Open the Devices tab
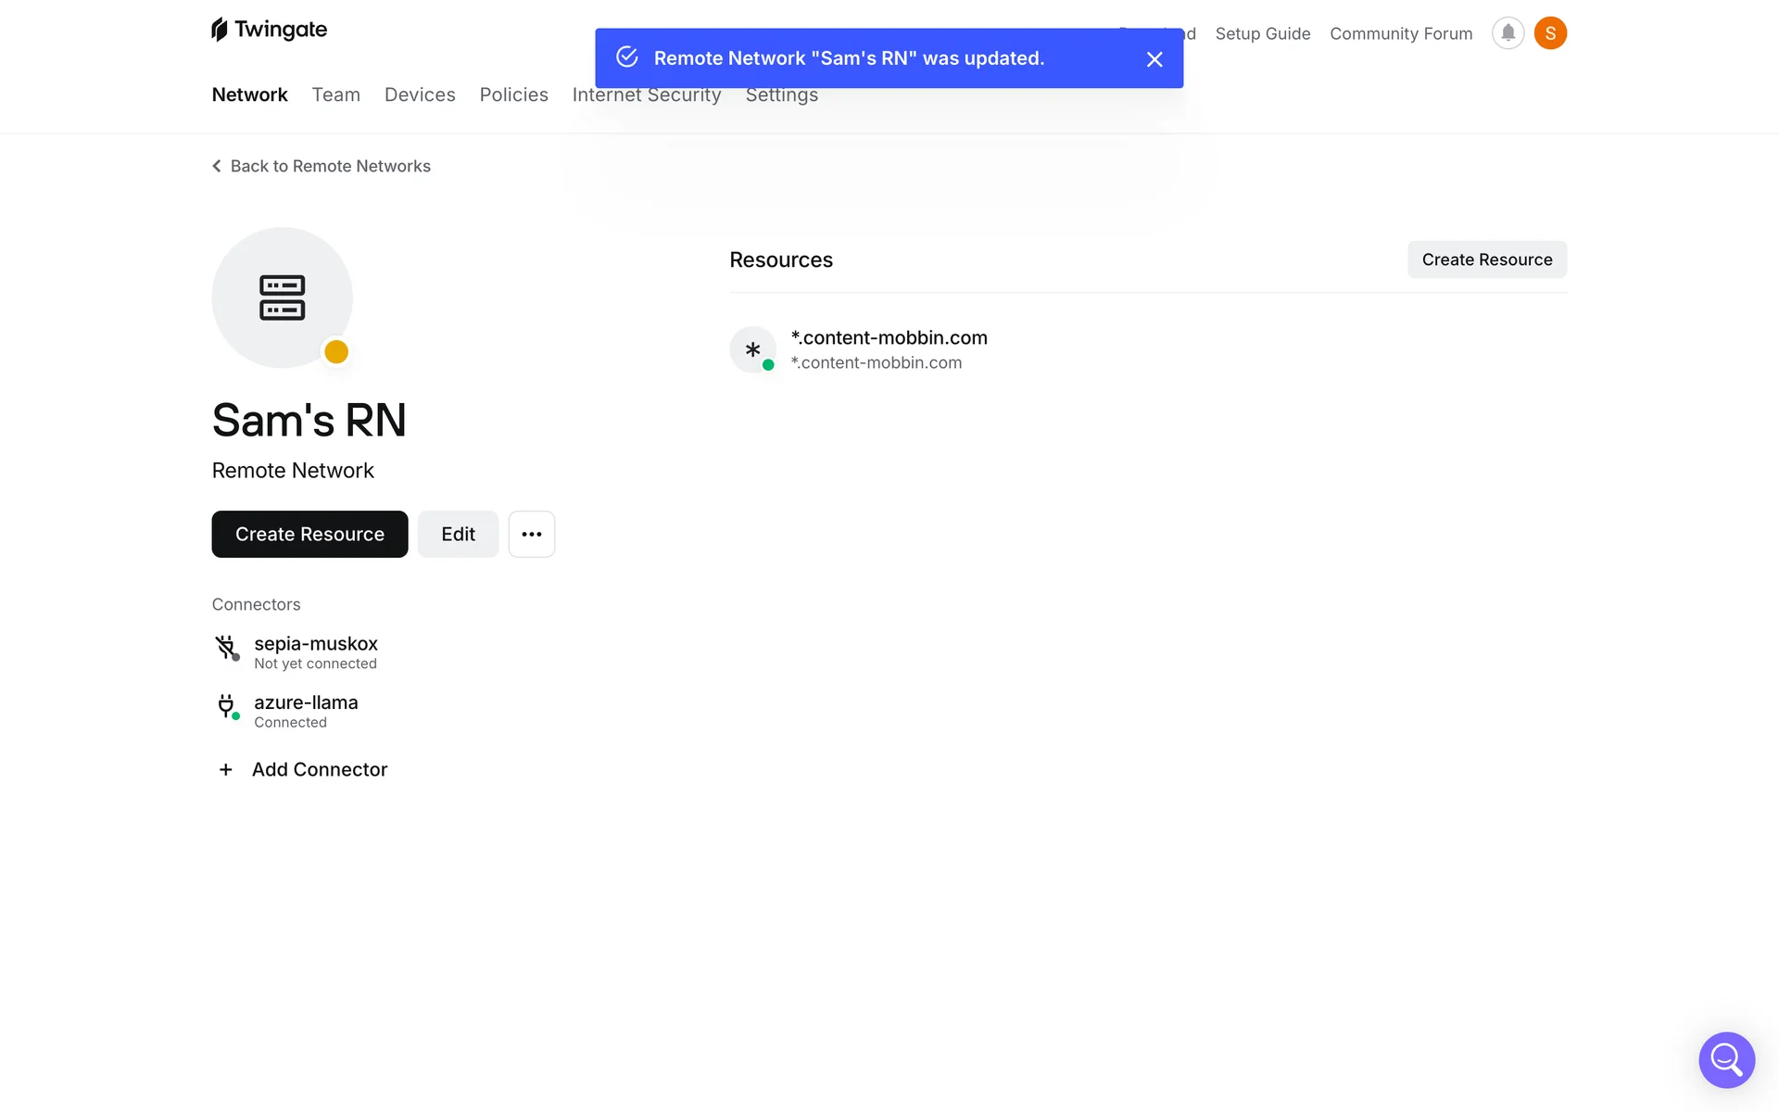Image resolution: width=1779 pixels, height=1112 pixels. [x=420, y=95]
